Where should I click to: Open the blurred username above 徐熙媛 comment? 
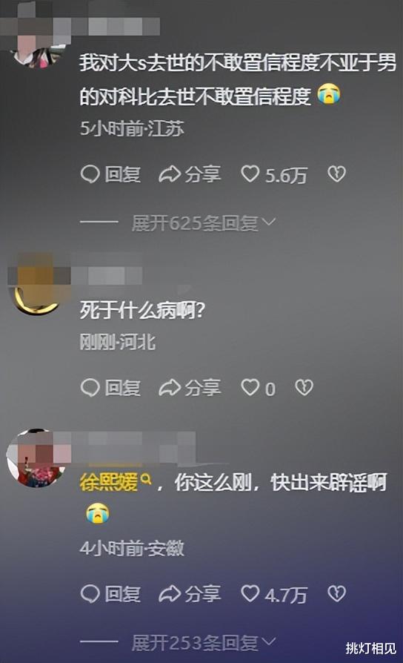point(133,447)
